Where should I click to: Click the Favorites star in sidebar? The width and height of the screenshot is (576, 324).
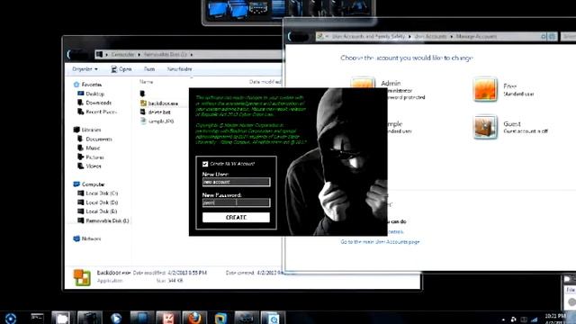76,85
